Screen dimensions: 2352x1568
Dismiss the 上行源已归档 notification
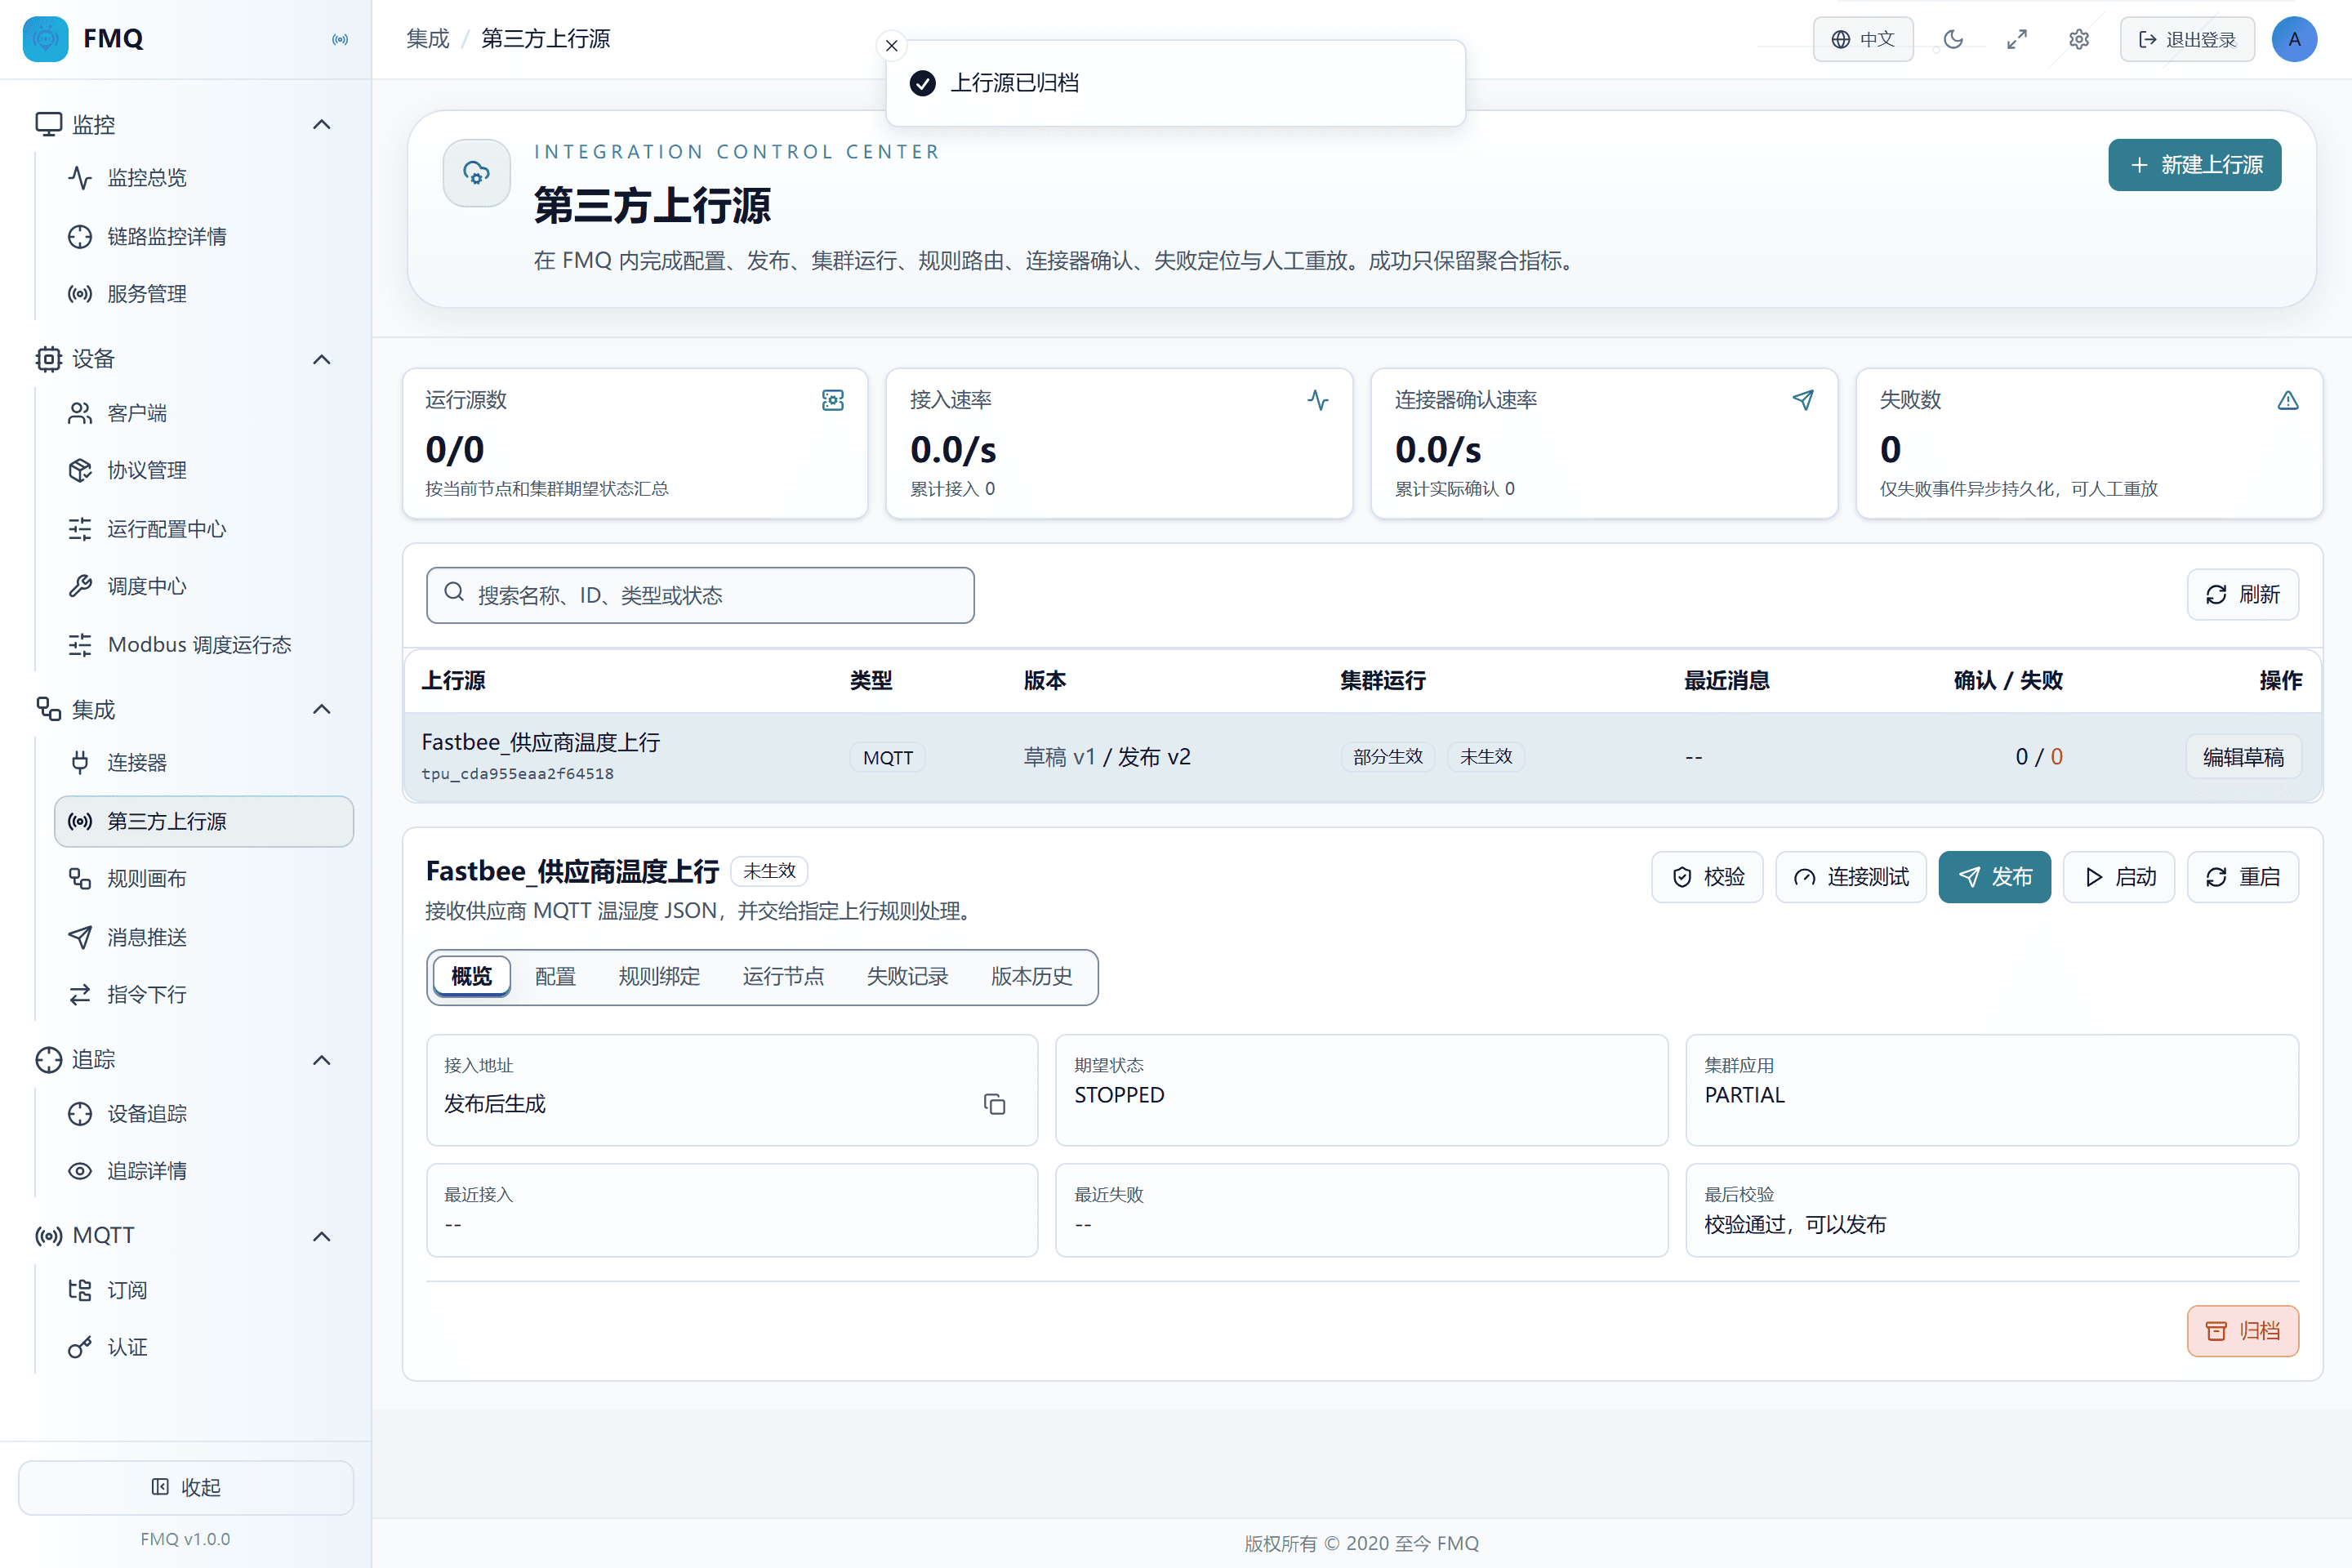(891, 45)
